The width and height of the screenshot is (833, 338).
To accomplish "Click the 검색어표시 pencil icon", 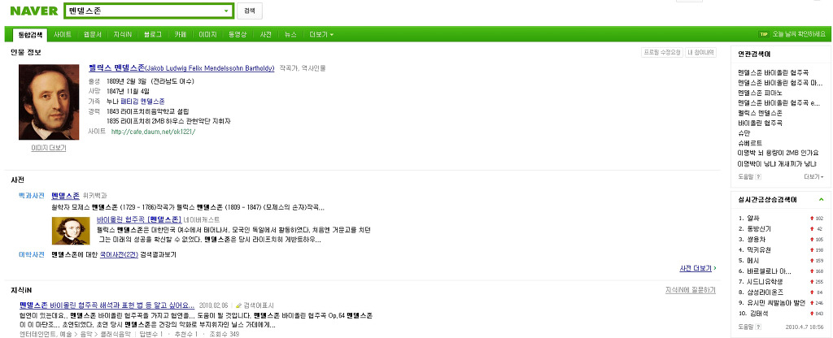I will (x=238, y=305).
